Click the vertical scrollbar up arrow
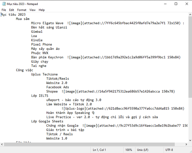The width and height of the screenshot is (192, 153). (x=190, y=15)
